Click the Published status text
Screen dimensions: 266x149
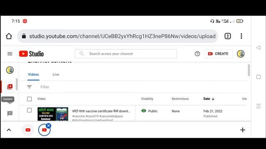[x=210, y=116]
